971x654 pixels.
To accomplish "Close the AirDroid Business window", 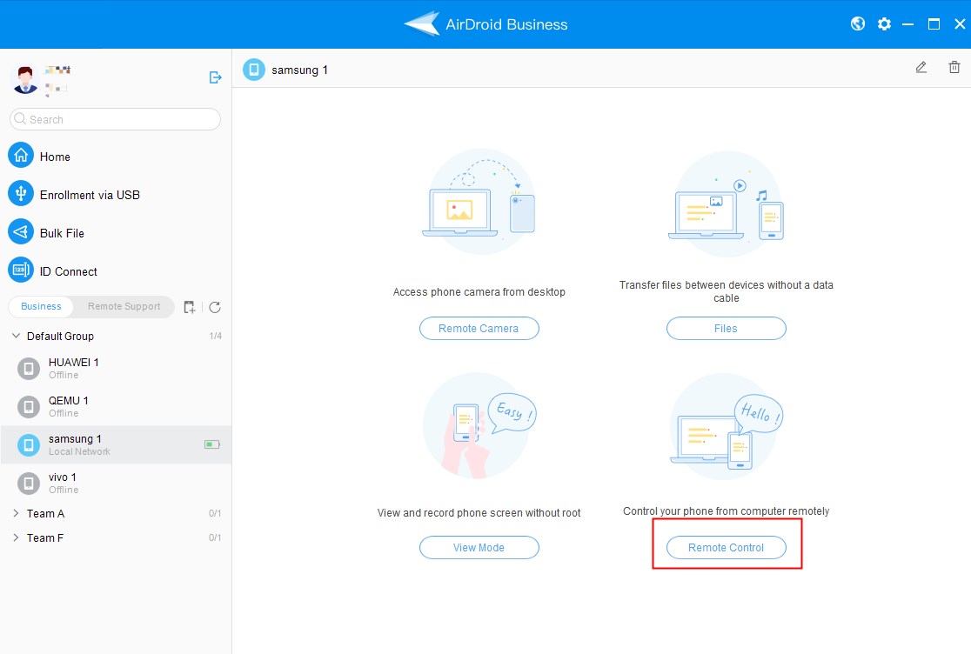I will click(x=960, y=24).
